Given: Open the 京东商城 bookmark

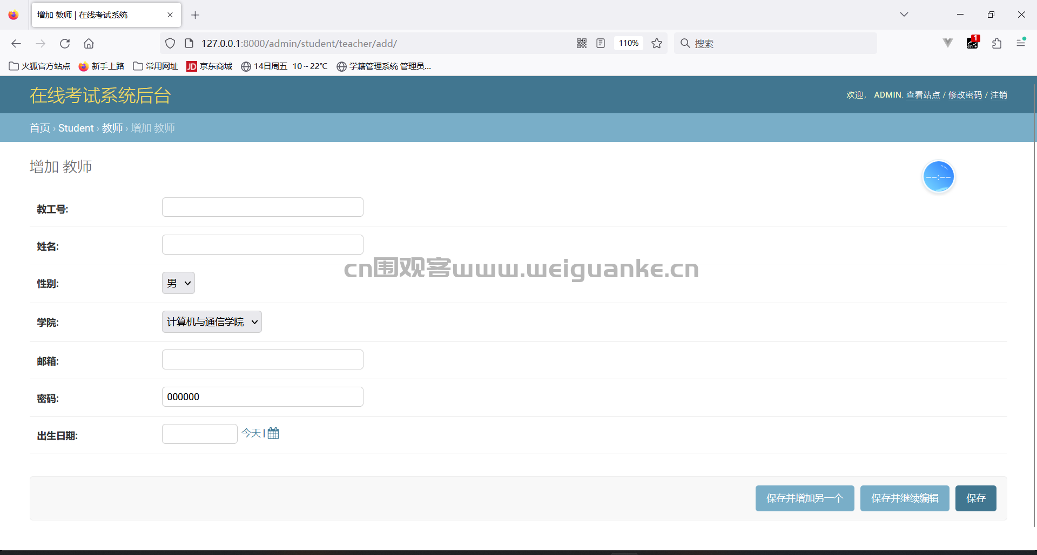Looking at the screenshot, I should click(x=210, y=66).
